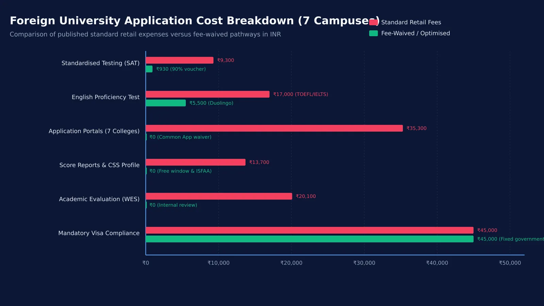Screen dimensions: 544x306
Task: Click the '₹0 (Common App waiver)' value label
Action: coord(180,137)
